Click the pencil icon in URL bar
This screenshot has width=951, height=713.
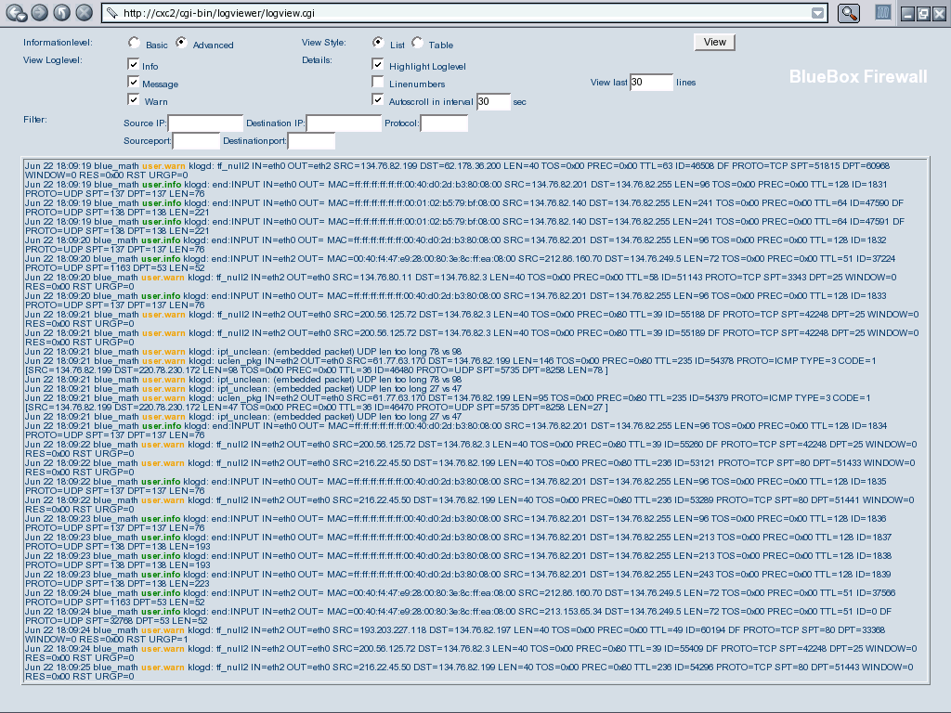click(x=111, y=13)
